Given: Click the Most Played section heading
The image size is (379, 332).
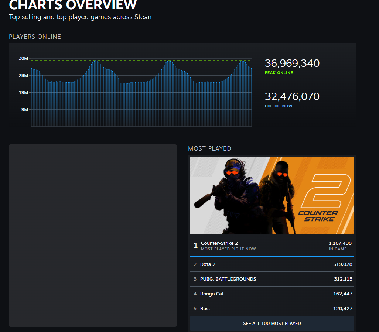Looking at the screenshot, I should click(x=209, y=148).
